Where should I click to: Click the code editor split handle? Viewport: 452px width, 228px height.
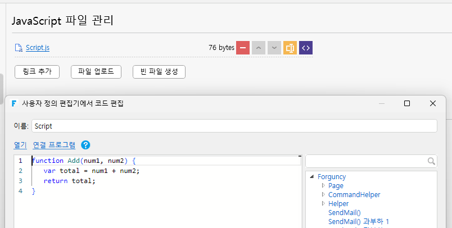[x=300, y=156]
